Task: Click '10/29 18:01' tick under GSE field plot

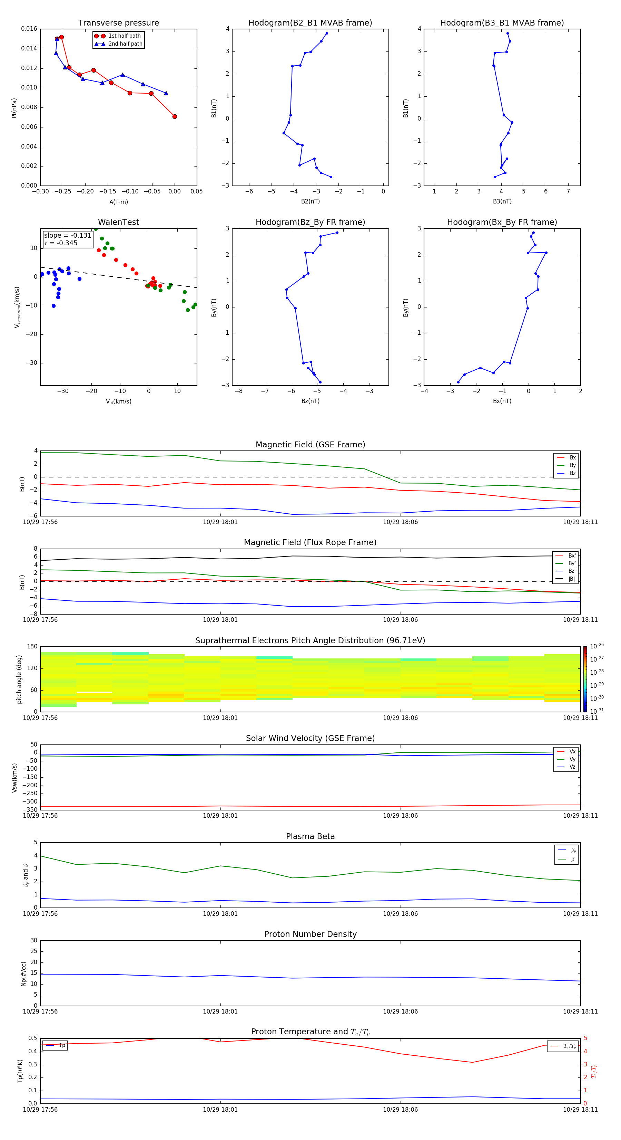Action: (x=220, y=522)
